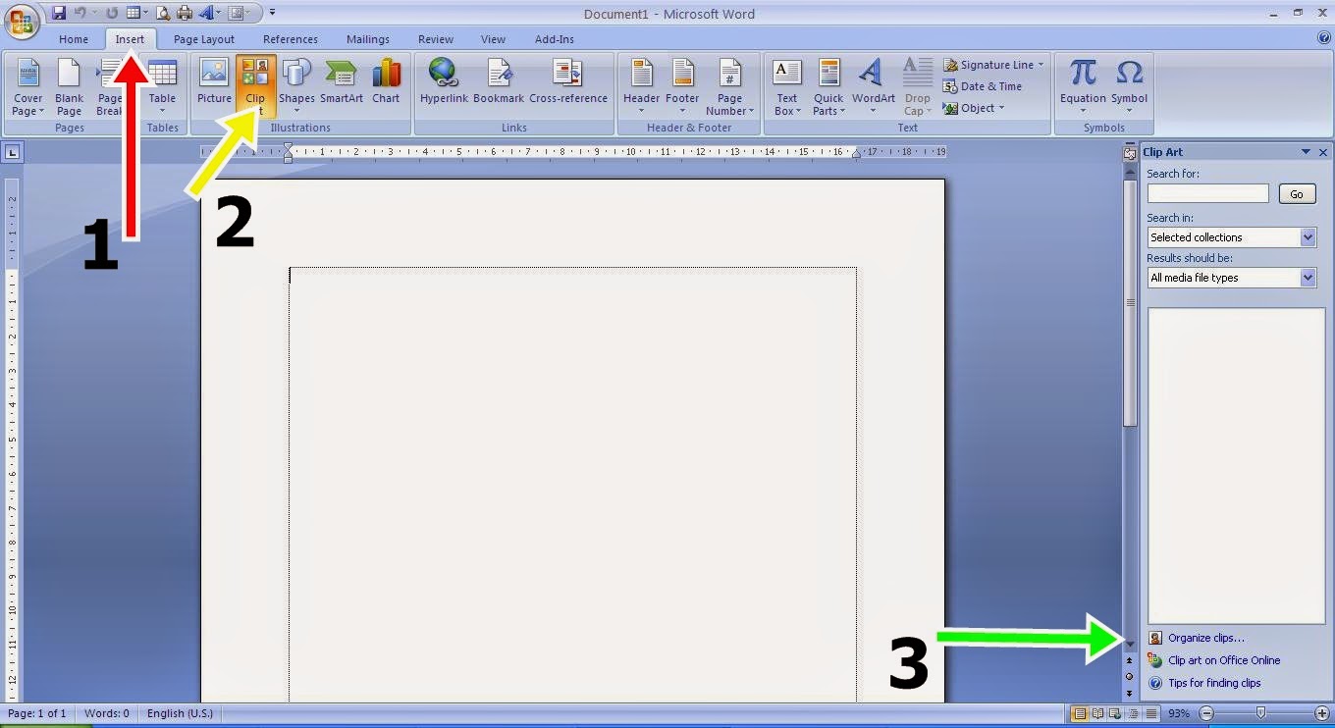
Task: Switch to Full Screen Reading view
Action: pos(1098,713)
